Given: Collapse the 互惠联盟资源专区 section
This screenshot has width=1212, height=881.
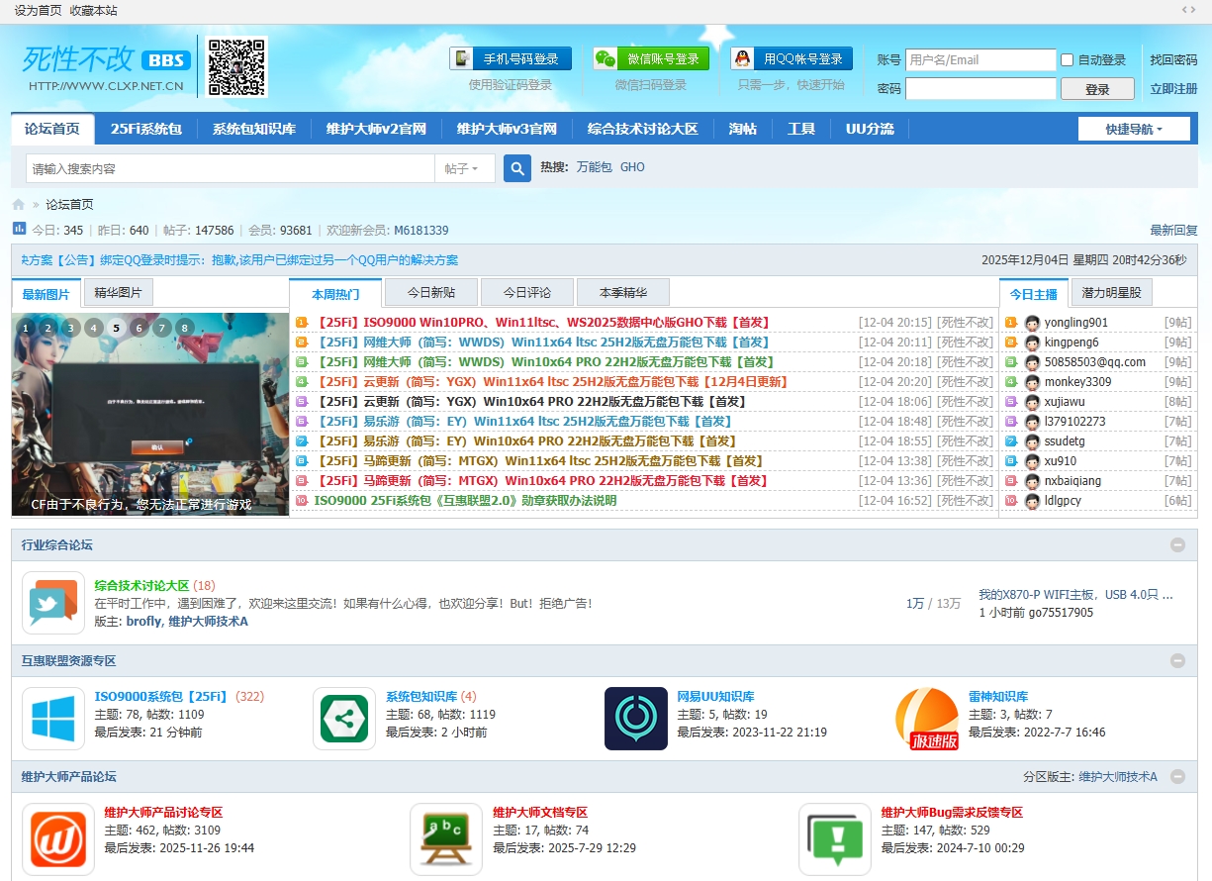Looking at the screenshot, I should click(x=1177, y=660).
